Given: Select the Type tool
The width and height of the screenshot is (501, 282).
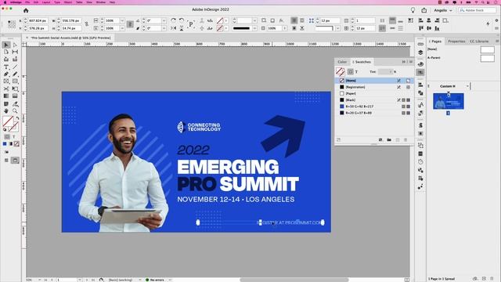Looking at the screenshot, I should [x=6, y=67].
